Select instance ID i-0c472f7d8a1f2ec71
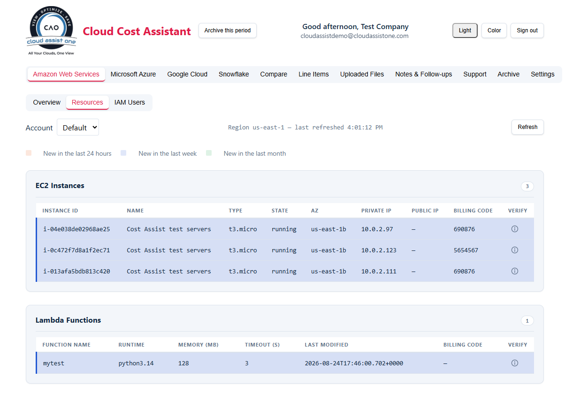Image resolution: width=580 pixels, height=393 pixels. [76, 250]
